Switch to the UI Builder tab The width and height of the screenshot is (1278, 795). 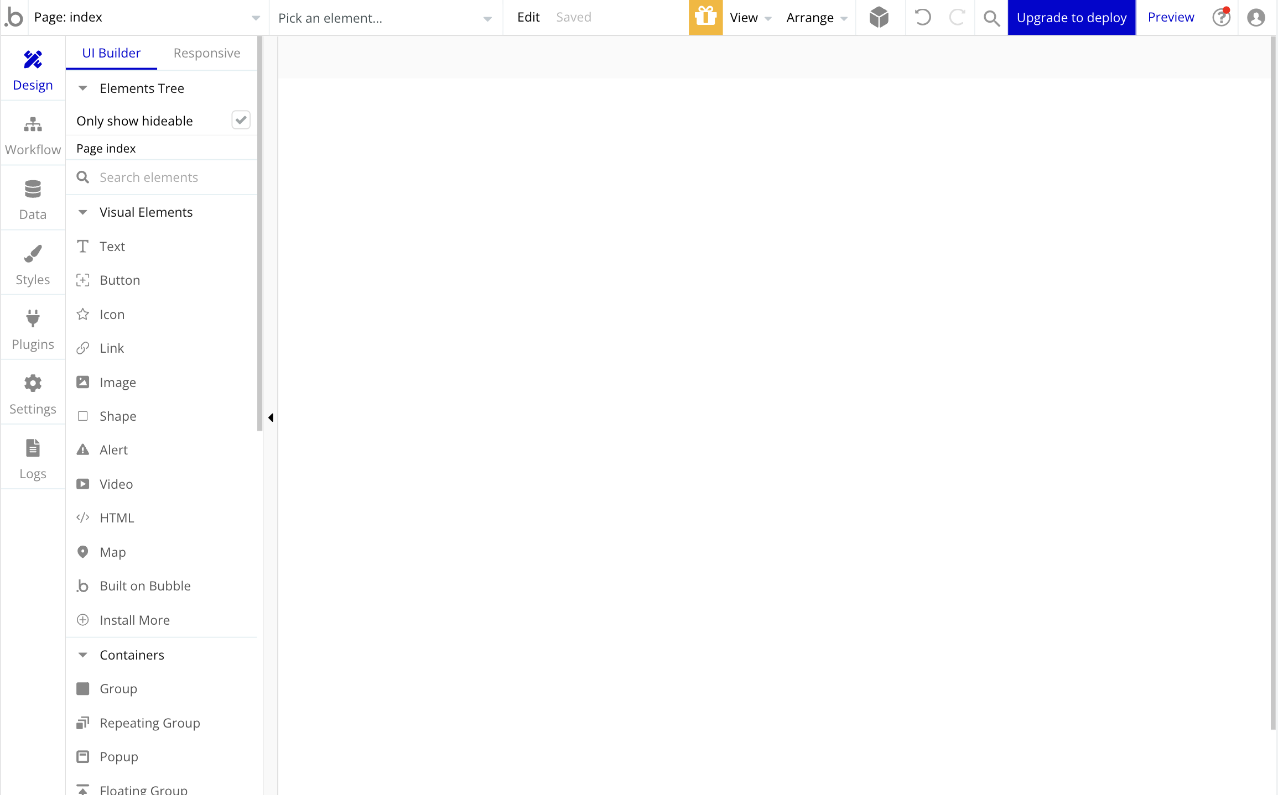pos(112,52)
